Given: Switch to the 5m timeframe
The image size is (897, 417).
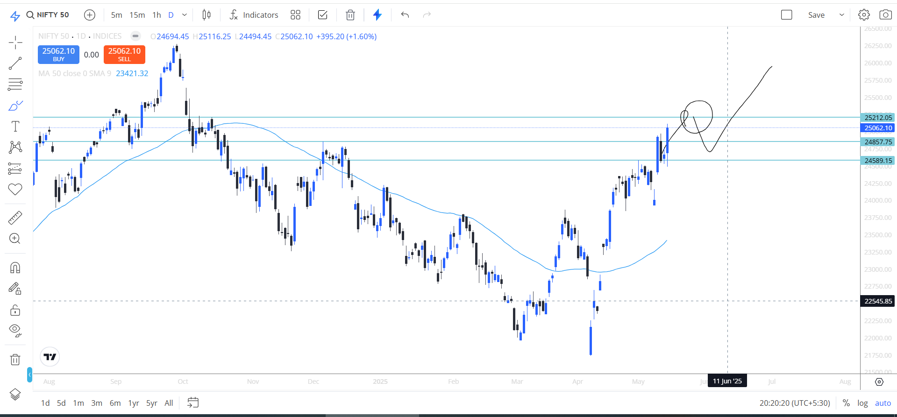Looking at the screenshot, I should pos(117,15).
